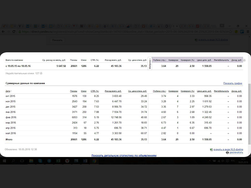The image size is (251, 188).
Task: Open File Explorer from the taskbar
Action: pos(31,161)
